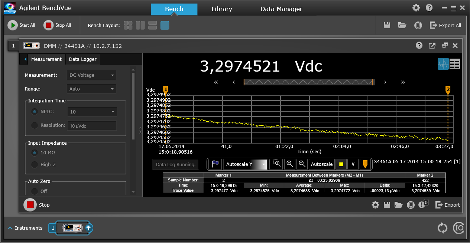Image resolution: width=470 pixels, height=243 pixels.
Task: Toggle the orange marker button
Action: point(365,164)
